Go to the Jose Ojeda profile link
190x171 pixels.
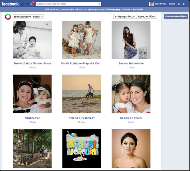[x=160, y=4]
